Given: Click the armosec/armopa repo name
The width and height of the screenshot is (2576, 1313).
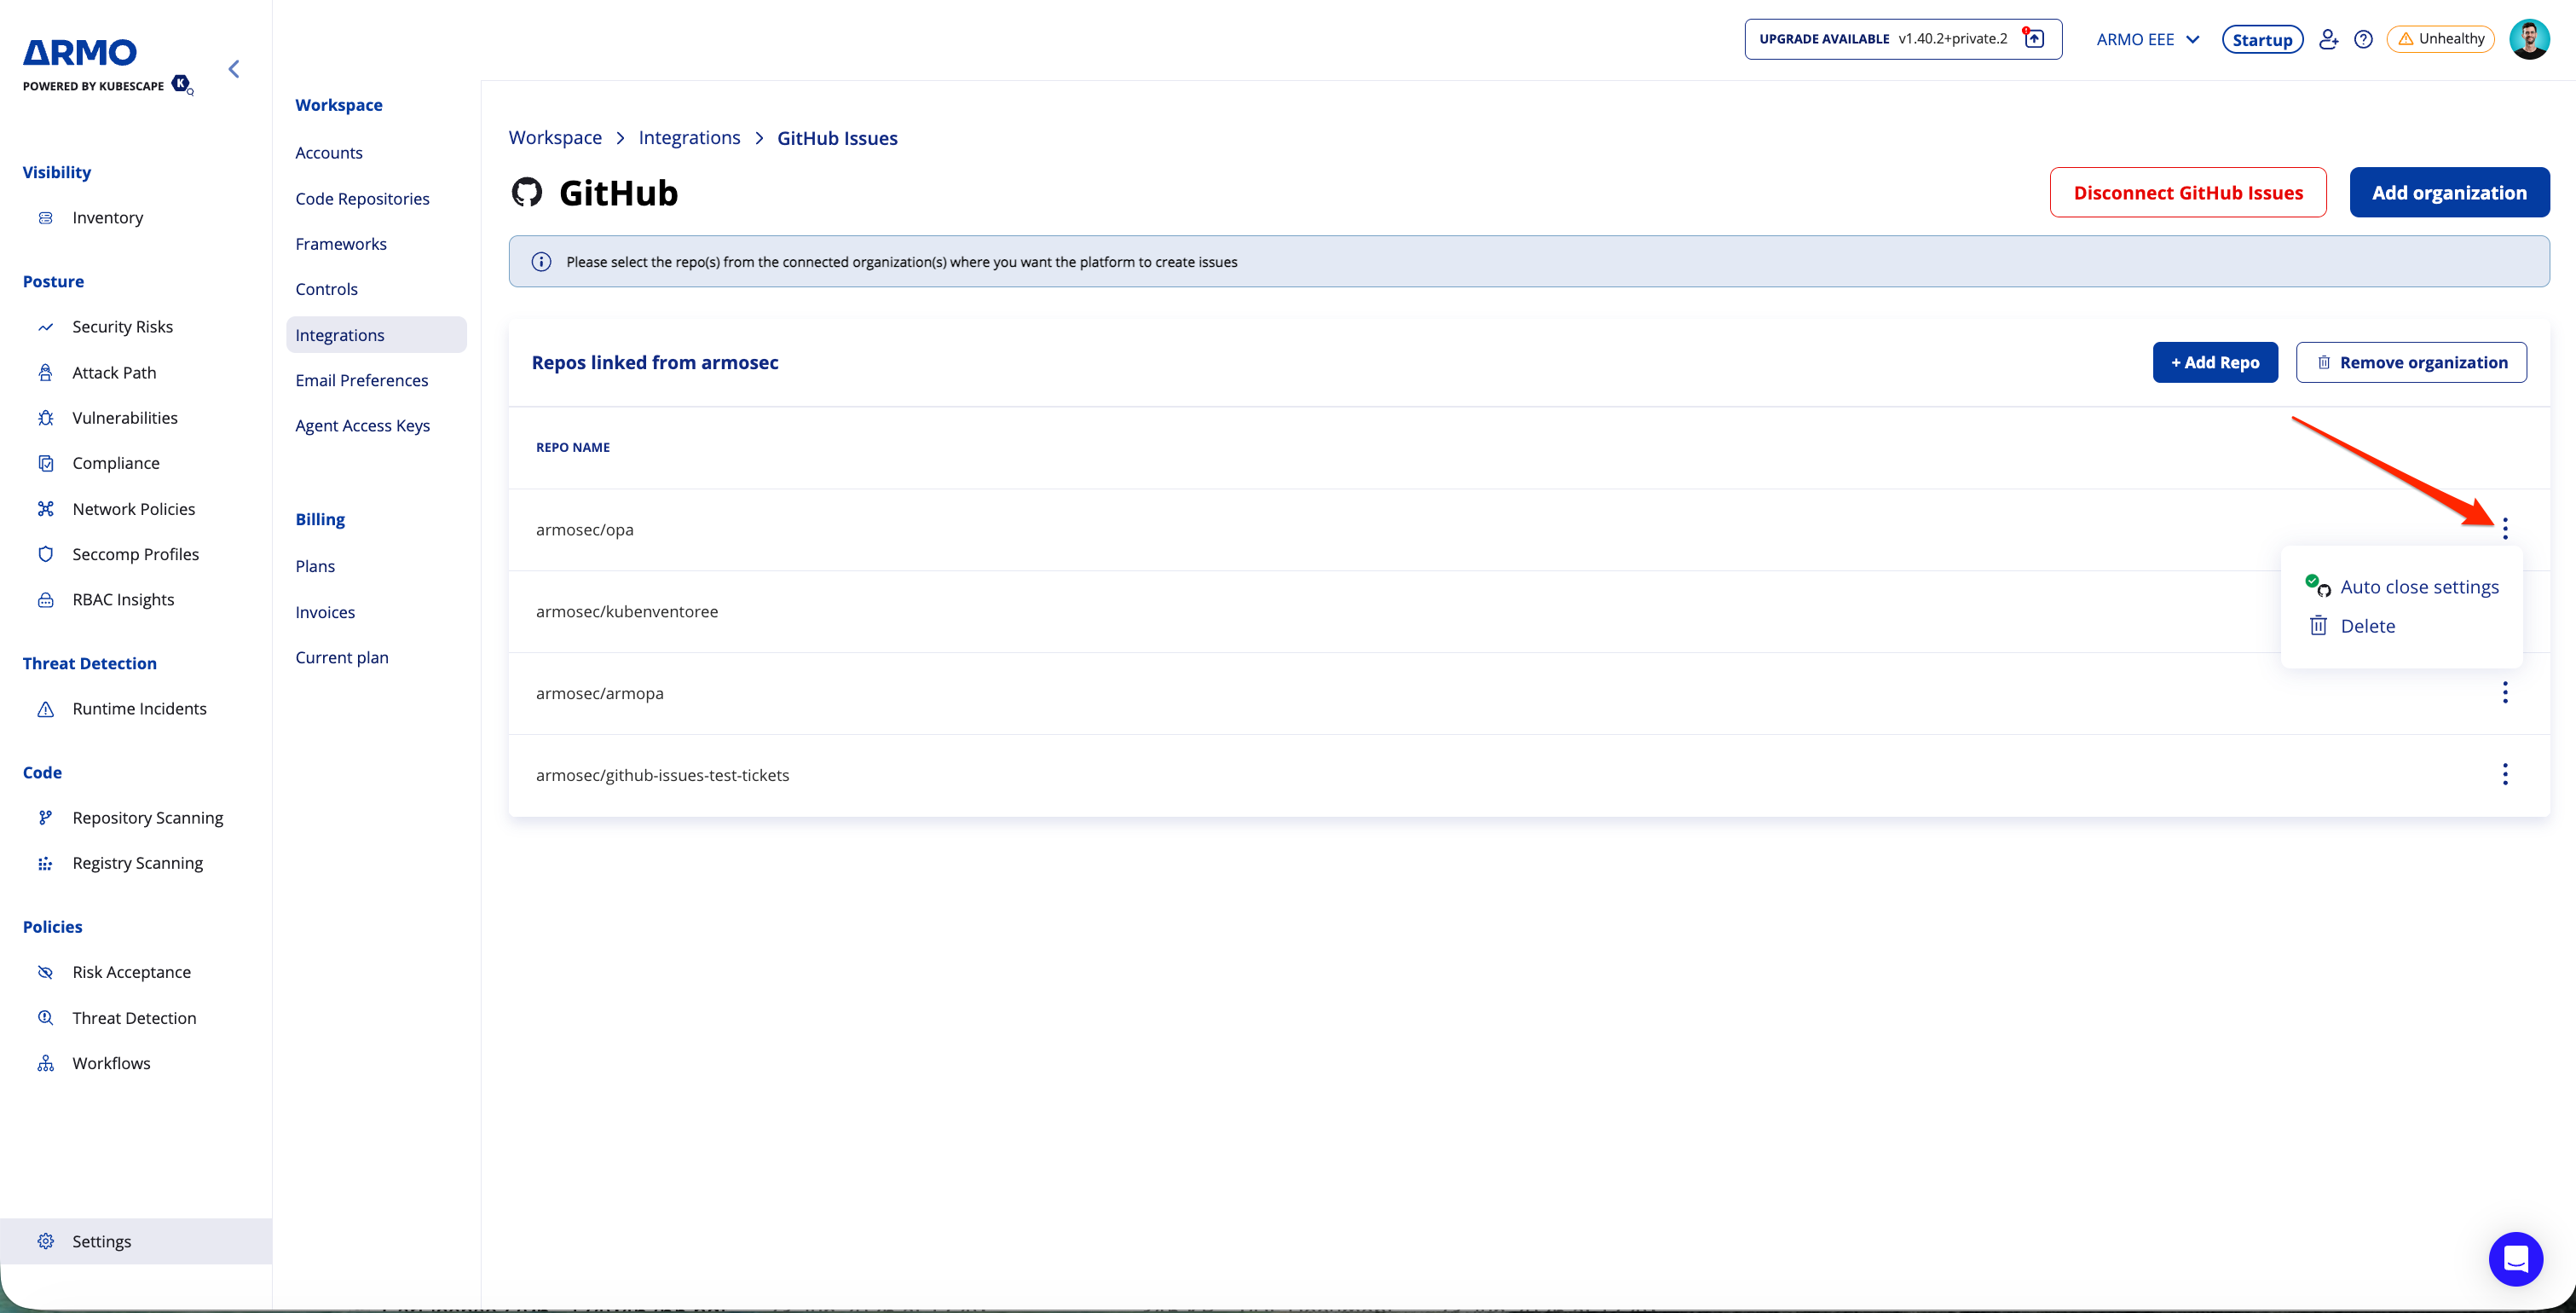Looking at the screenshot, I should (x=600, y=693).
